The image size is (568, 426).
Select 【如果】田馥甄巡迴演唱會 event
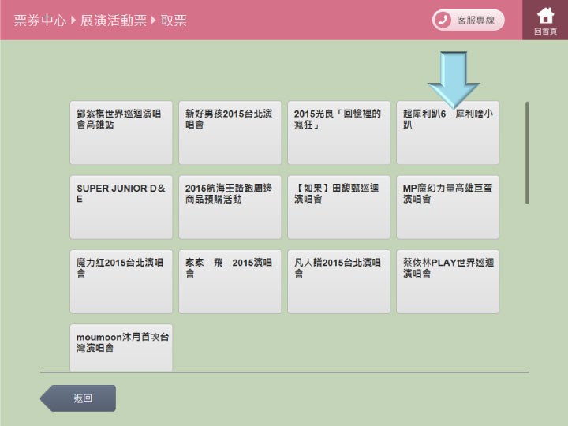coord(338,207)
